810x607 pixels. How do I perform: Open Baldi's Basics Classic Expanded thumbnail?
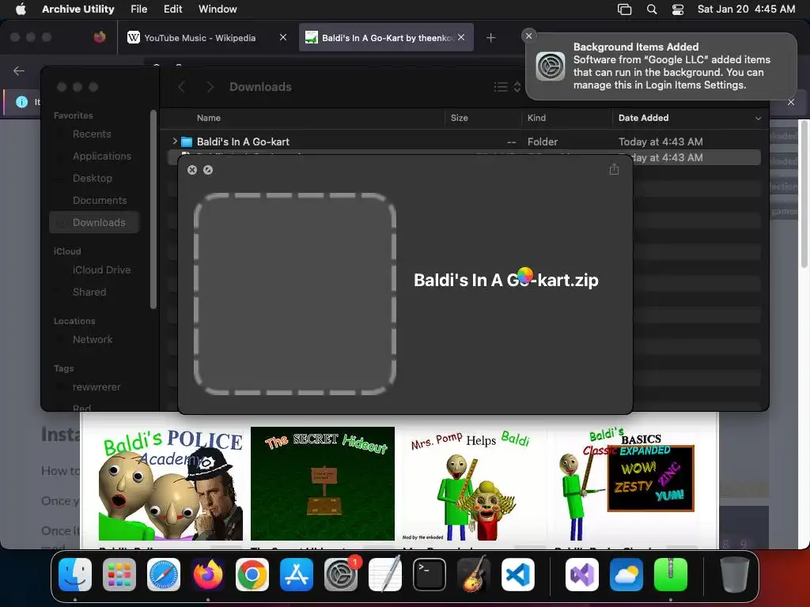coord(626,484)
